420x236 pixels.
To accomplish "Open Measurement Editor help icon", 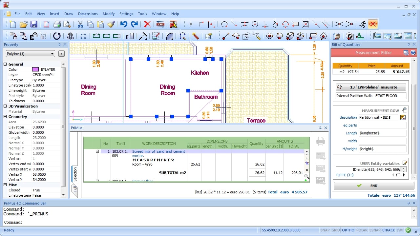I will [413, 52].
